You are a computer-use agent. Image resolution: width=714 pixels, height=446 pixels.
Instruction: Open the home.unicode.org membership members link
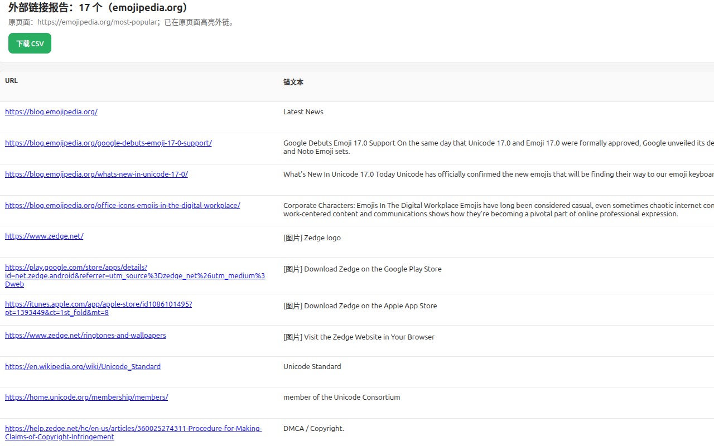86,397
